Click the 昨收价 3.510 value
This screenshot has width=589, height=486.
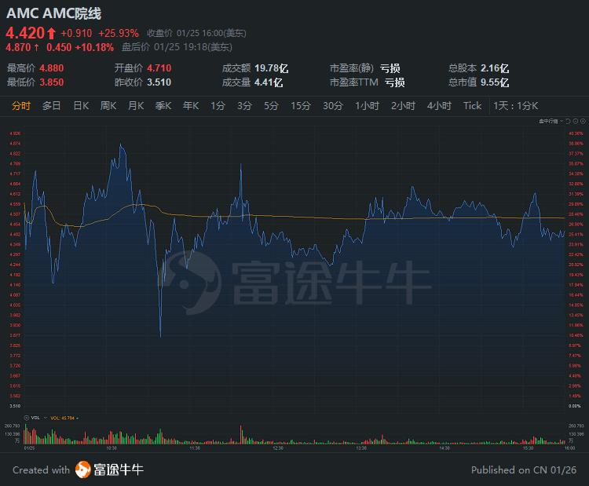159,82
